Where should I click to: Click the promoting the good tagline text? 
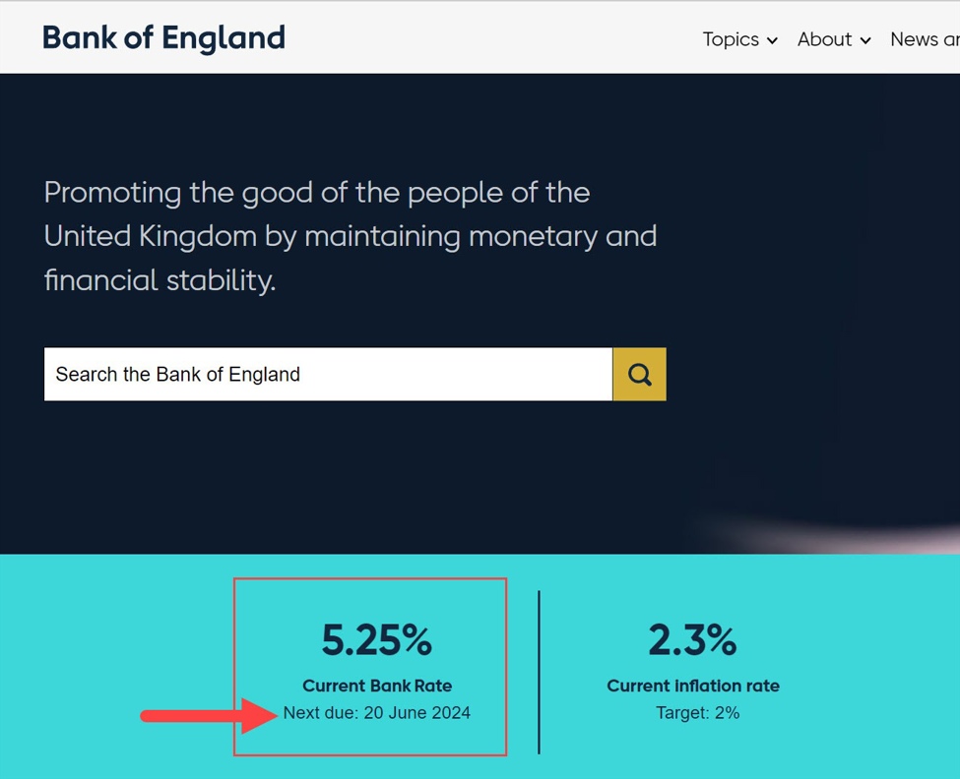[350, 236]
